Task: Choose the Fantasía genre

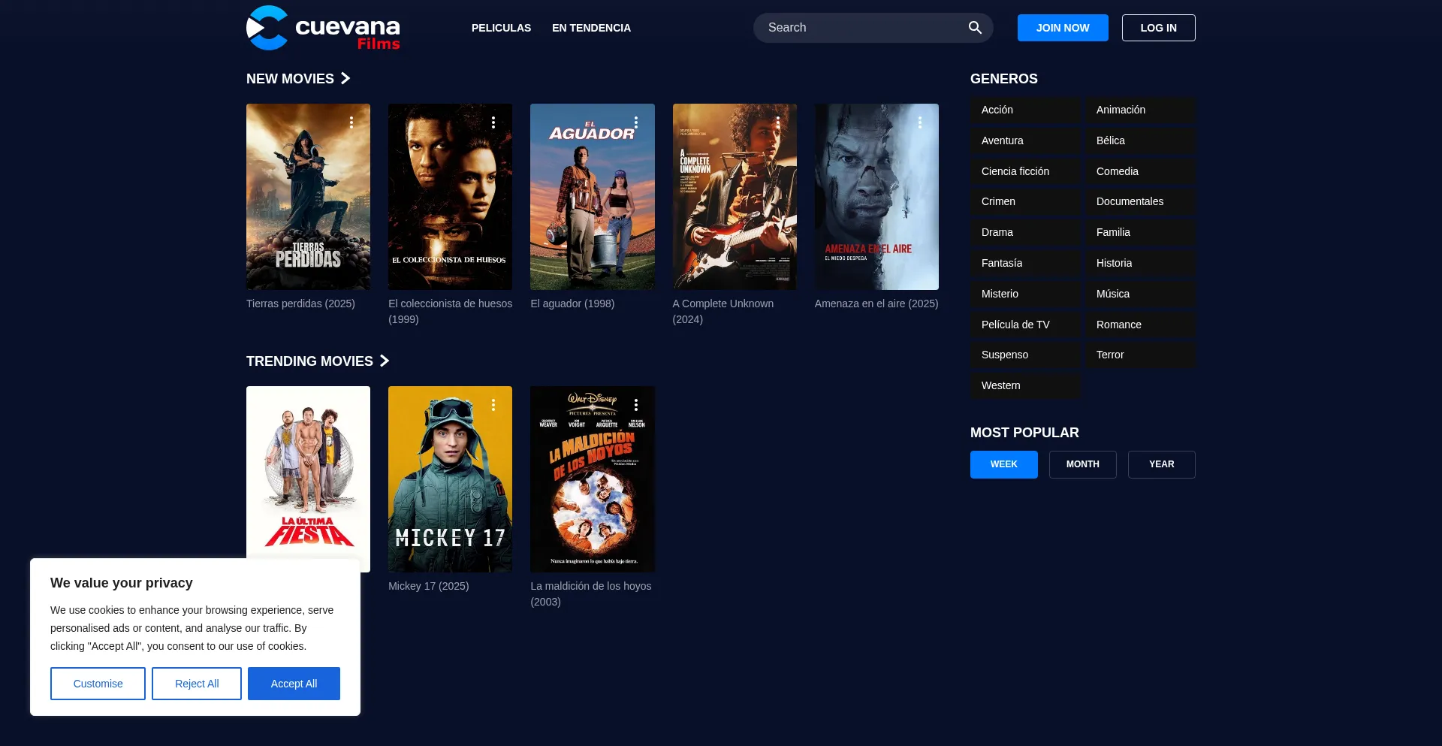Action: [1025, 263]
